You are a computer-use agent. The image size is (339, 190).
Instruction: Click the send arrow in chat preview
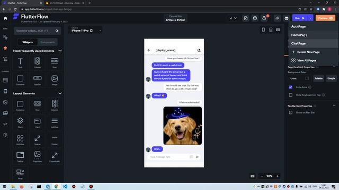coord(198,157)
